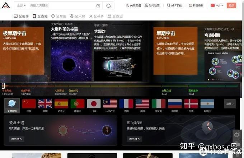Screen dimensions: 244x158
Task: Select the Malaysia flag
Action: coord(110,104)
